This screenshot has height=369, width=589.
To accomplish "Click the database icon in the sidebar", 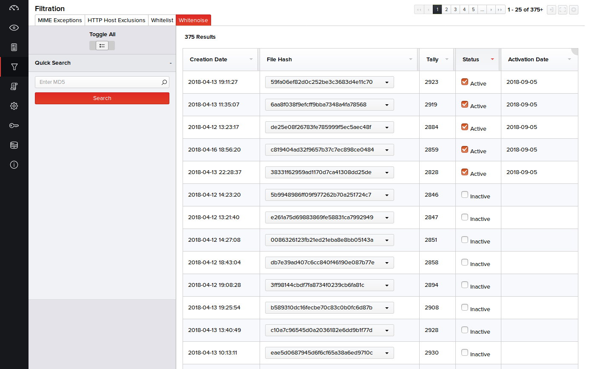I will click(14, 145).
